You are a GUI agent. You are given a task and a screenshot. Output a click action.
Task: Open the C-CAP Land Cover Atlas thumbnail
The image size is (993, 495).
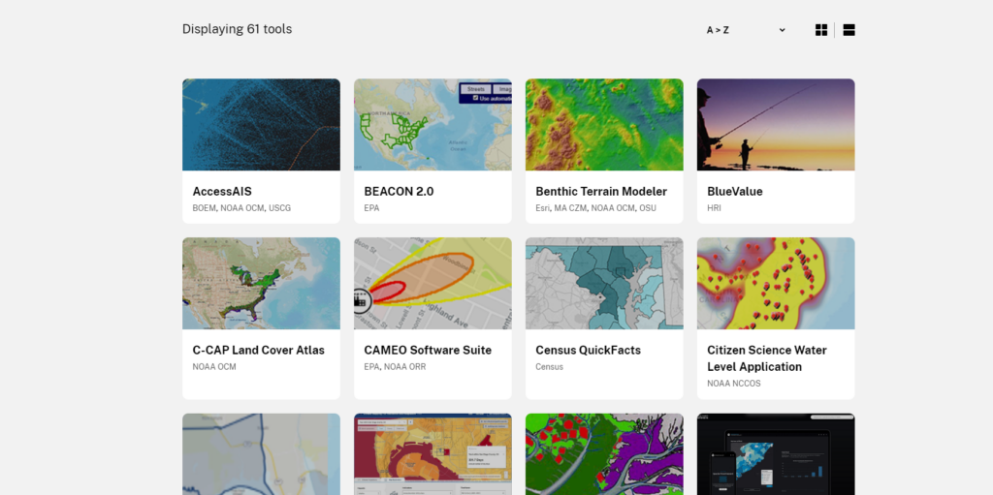[261, 284]
